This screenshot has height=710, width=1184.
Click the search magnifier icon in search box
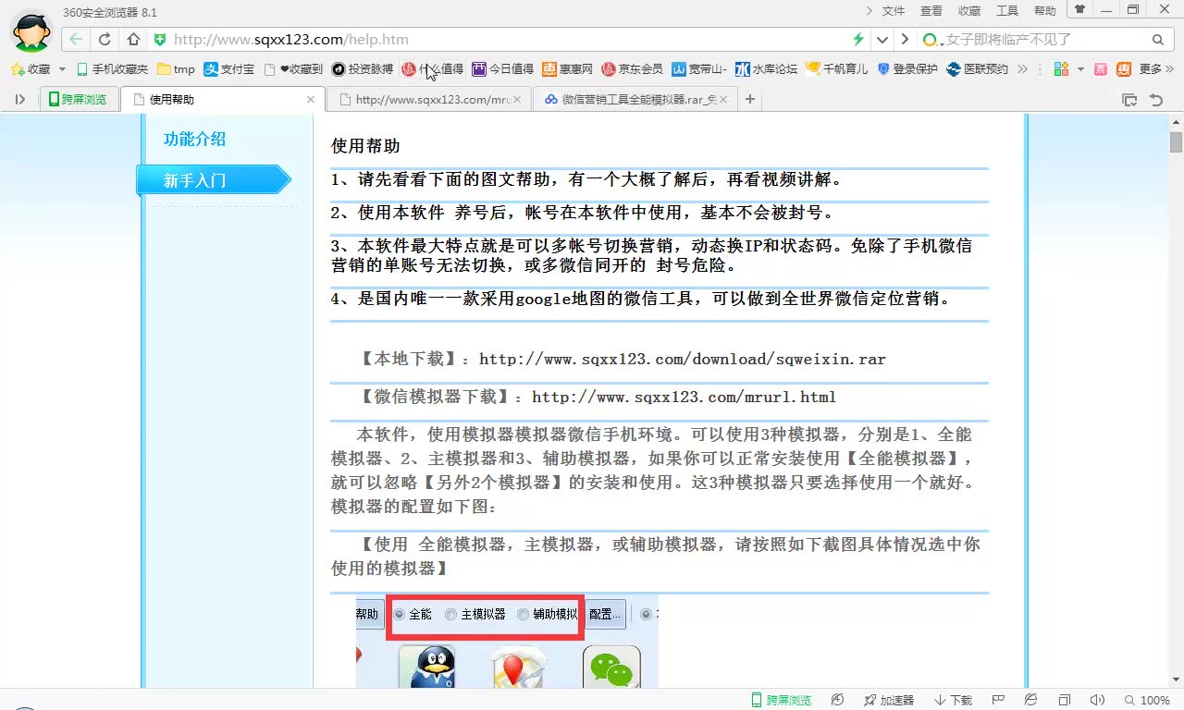[x=1157, y=40]
